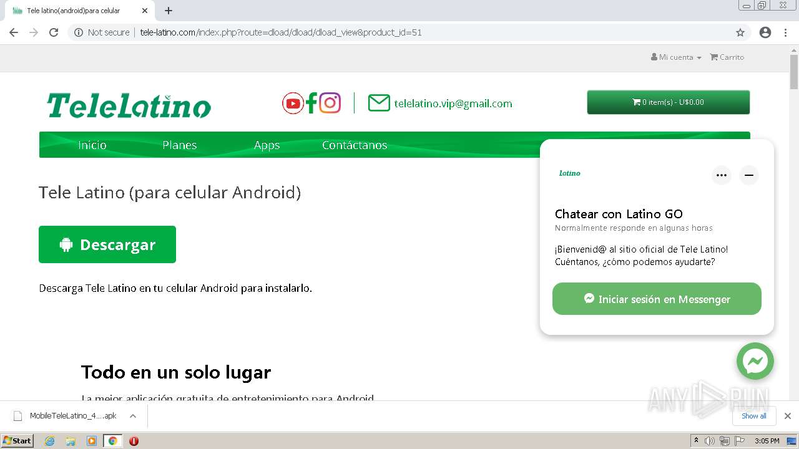Click the green envelope email icon
799x449 pixels.
click(x=379, y=103)
